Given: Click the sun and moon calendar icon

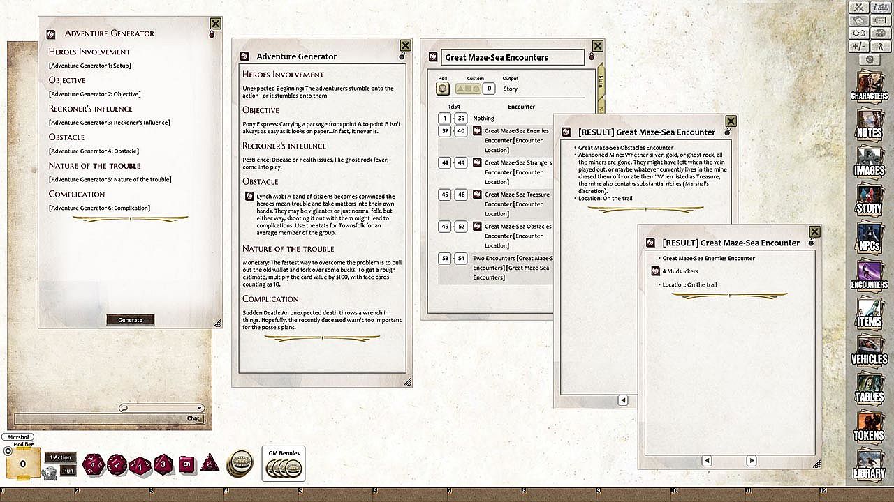Looking at the screenshot, I should coord(859,33).
